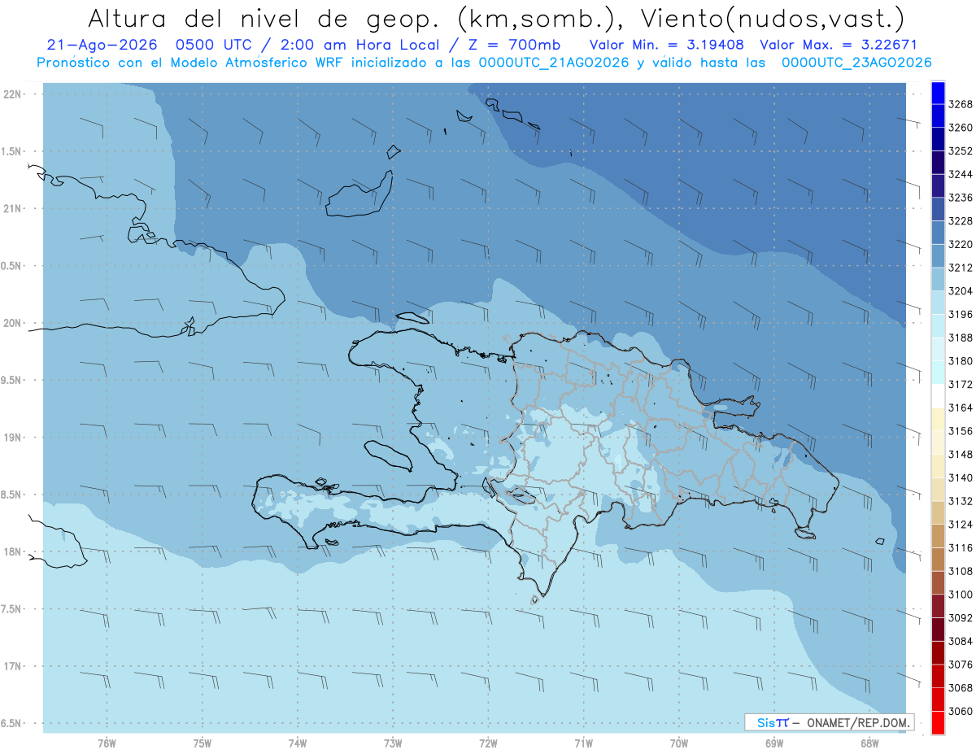The image size is (976, 754).
Task: Click the '3252' color scale label
Action: click(x=961, y=151)
